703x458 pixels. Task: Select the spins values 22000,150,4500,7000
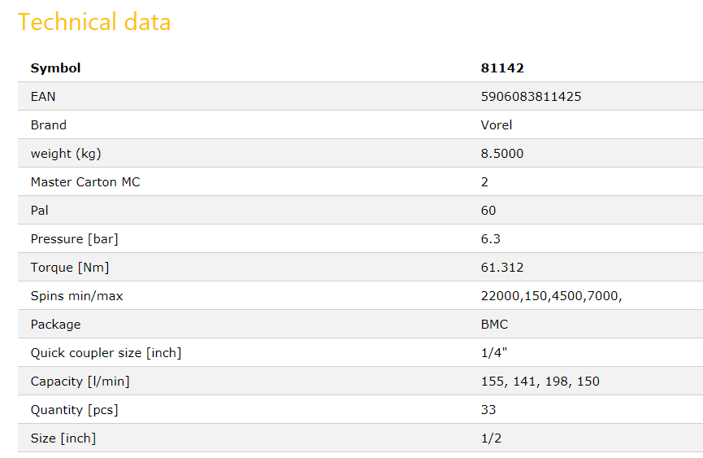click(x=552, y=296)
